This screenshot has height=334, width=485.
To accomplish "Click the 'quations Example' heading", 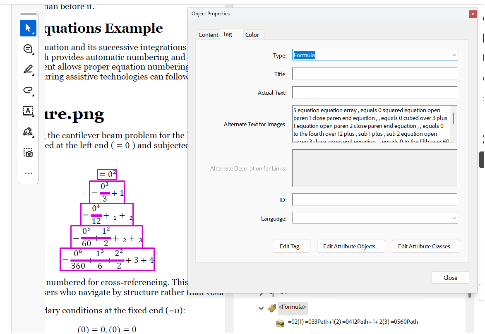I will pyautogui.click(x=103, y=29).
